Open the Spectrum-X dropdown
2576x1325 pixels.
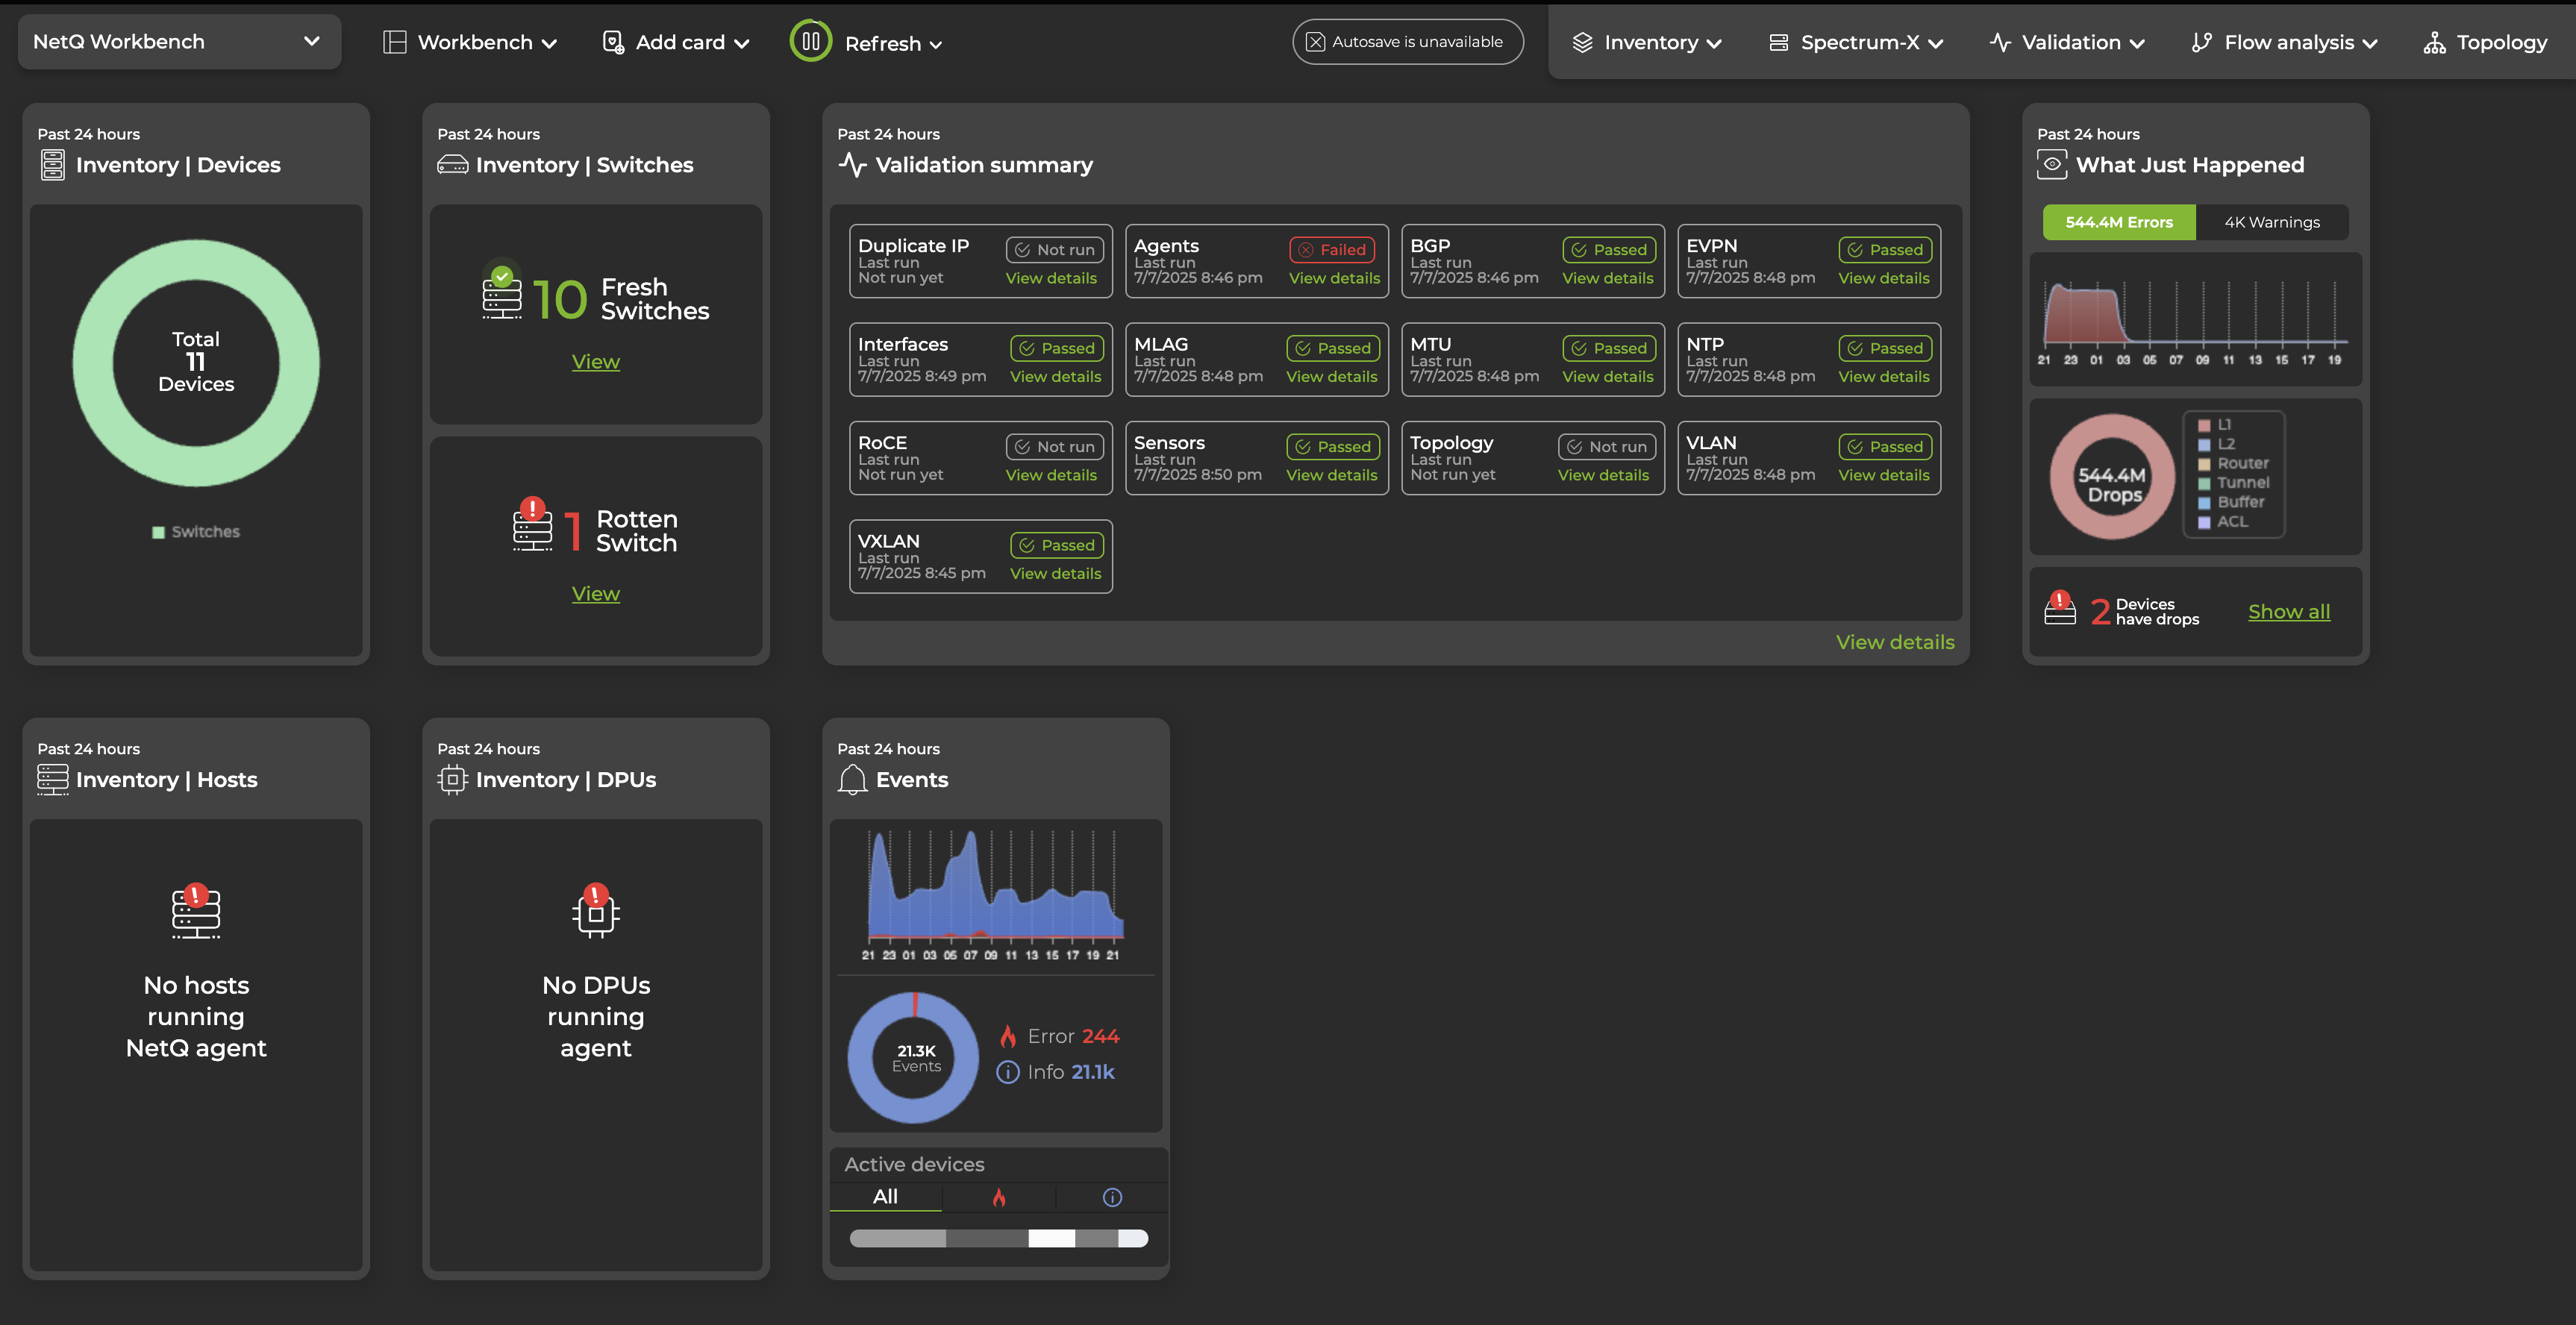[1857, 42]
